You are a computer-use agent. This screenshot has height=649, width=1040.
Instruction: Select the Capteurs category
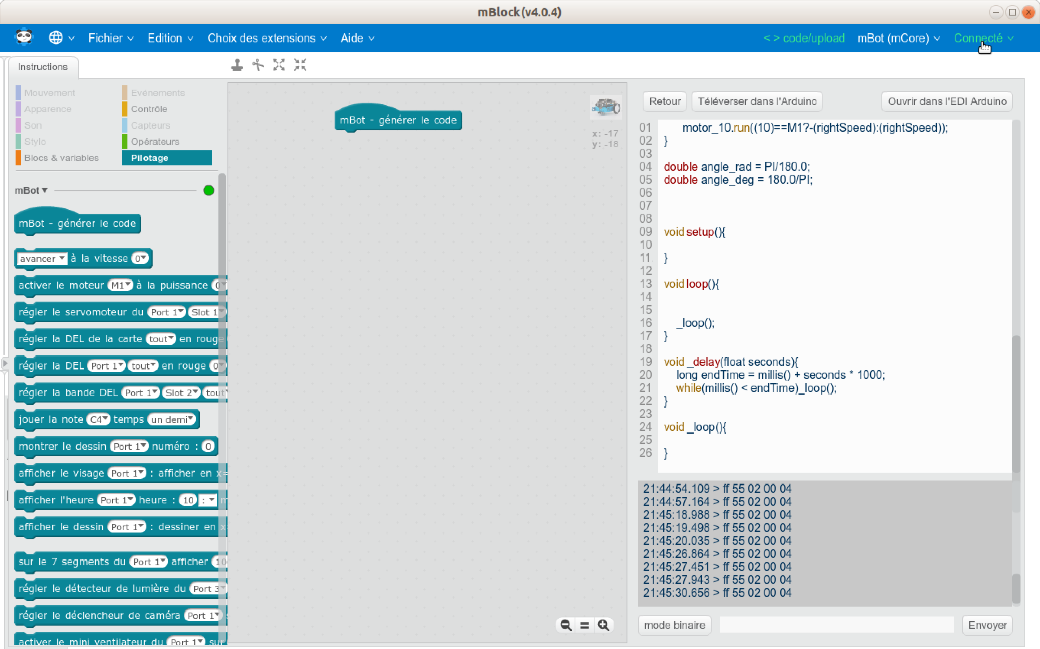150,125
